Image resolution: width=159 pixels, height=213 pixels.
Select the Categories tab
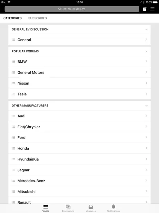(x=12, y=18)
